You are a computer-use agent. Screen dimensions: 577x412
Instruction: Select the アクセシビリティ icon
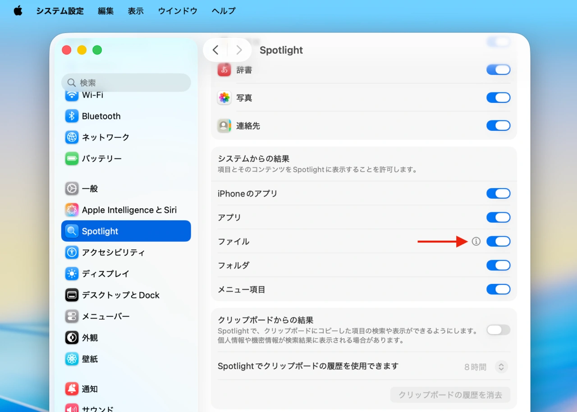coord(72,252)
